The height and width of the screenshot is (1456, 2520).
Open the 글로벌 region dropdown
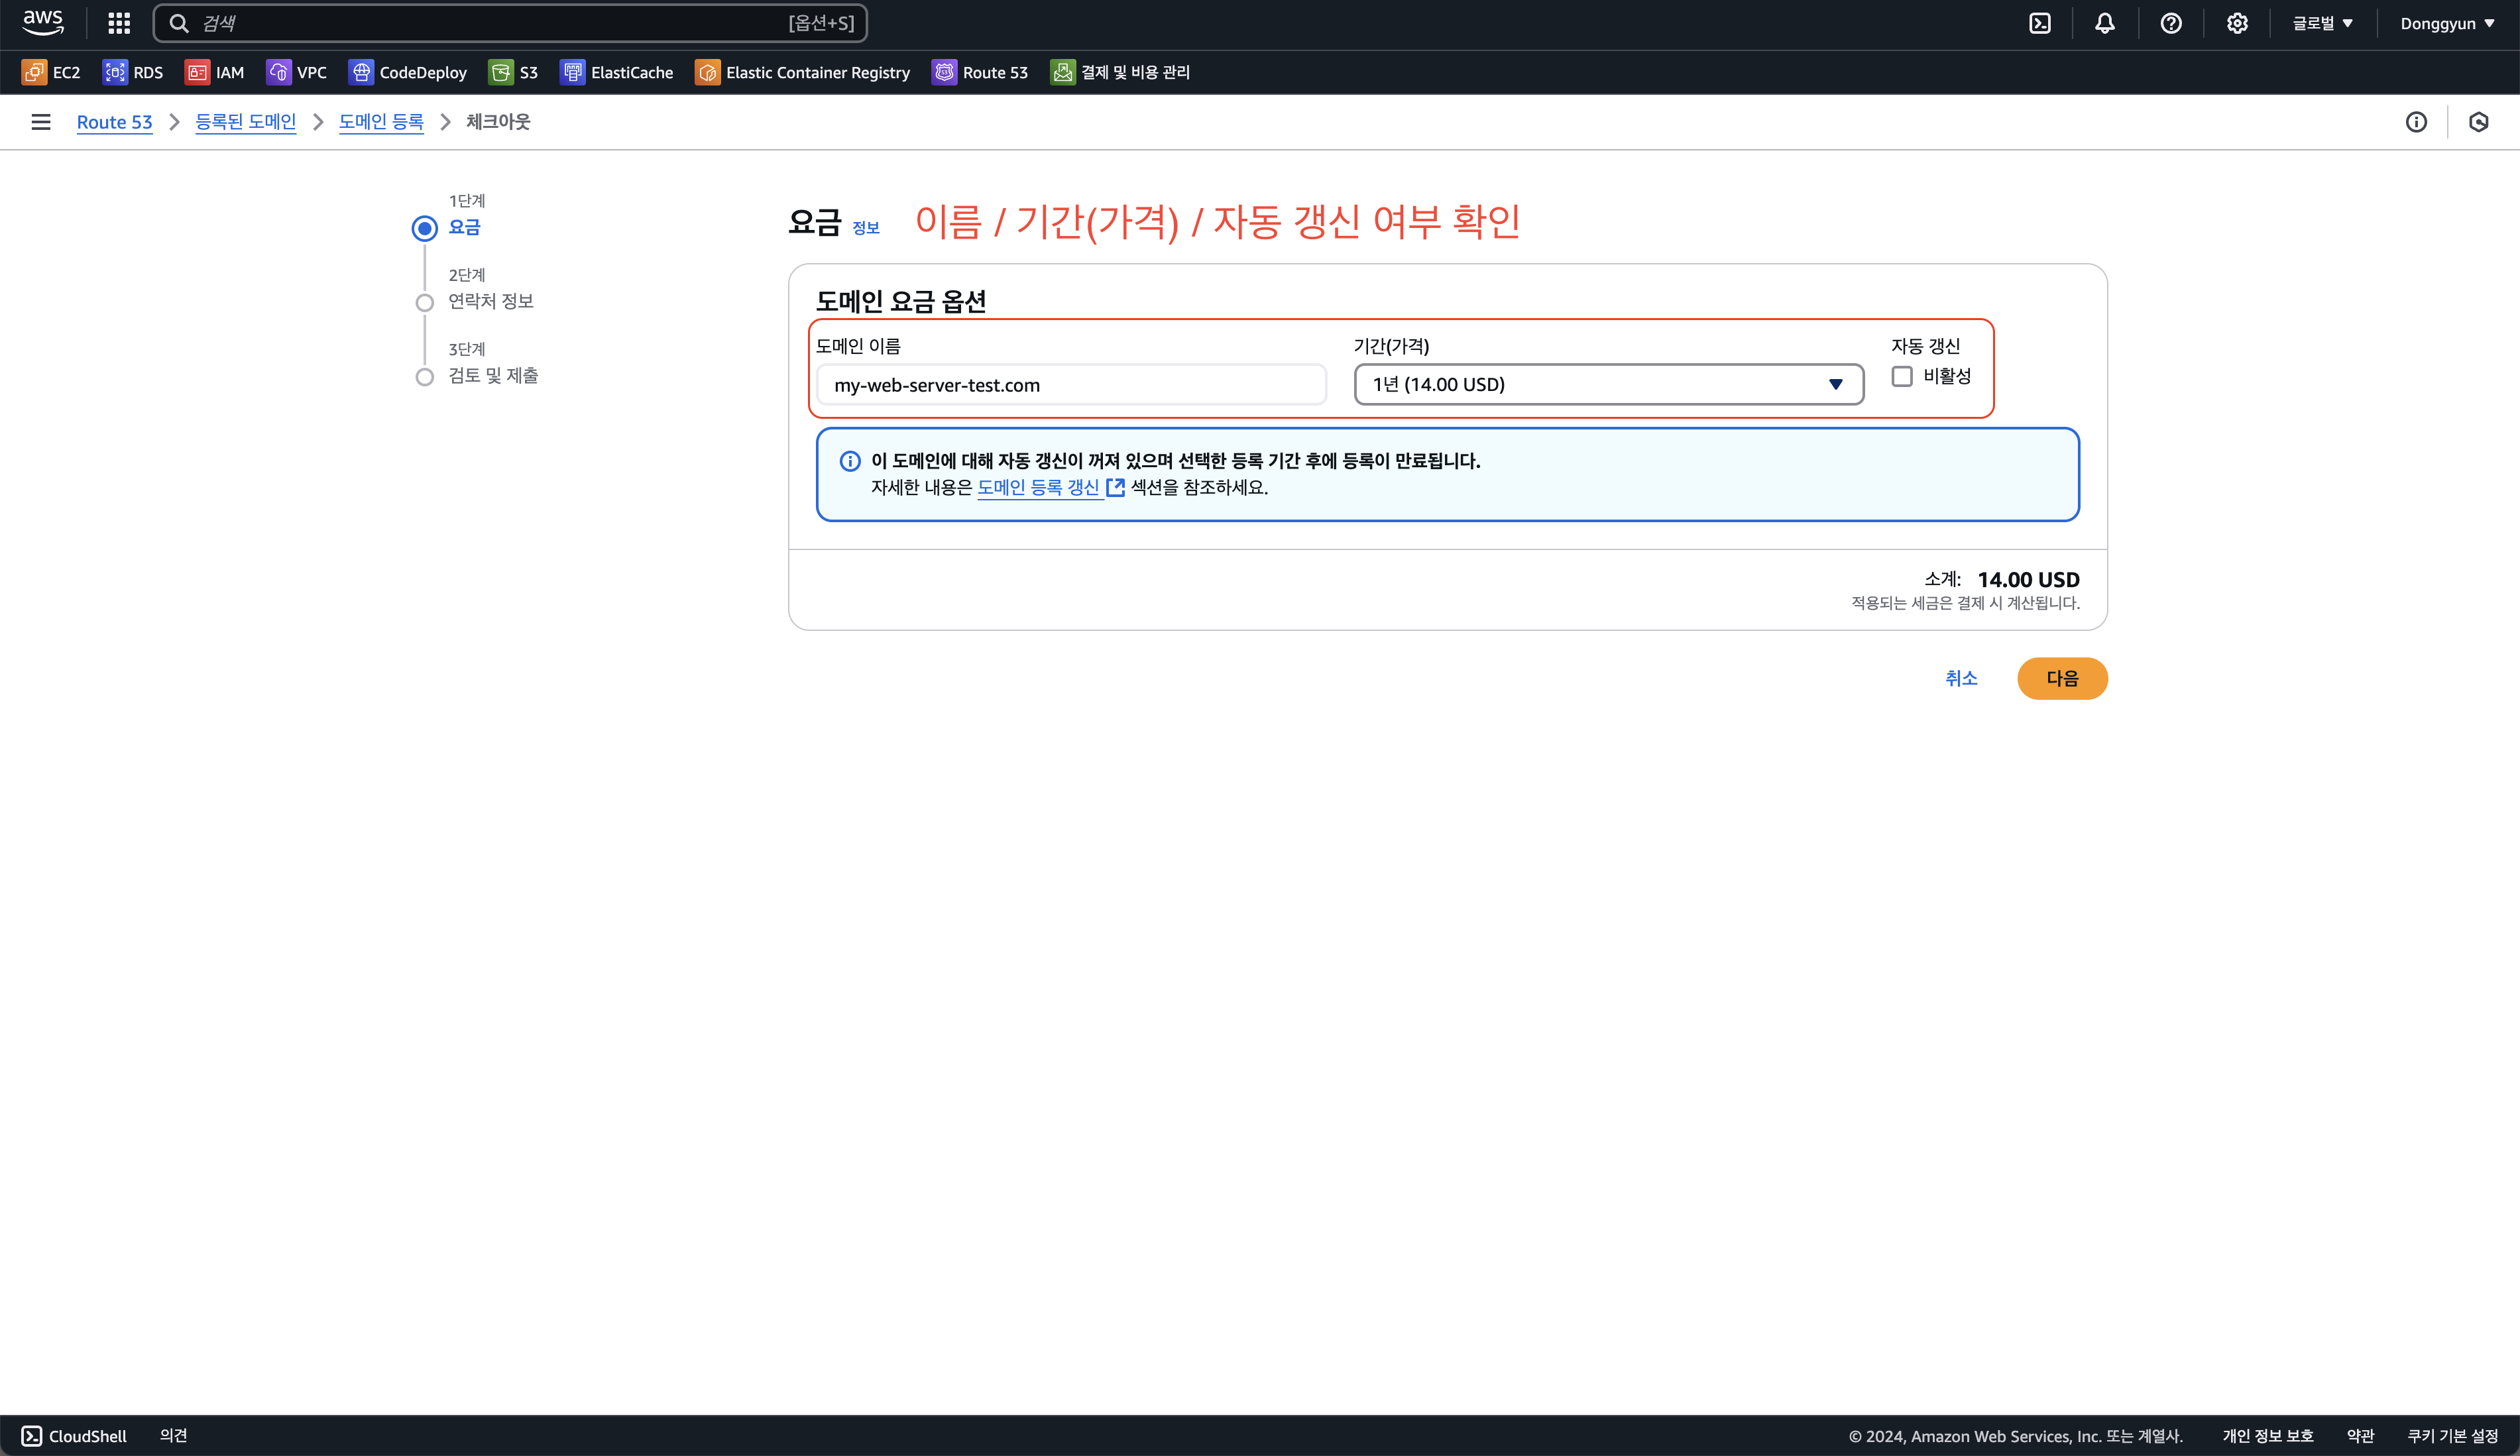[2322, 23]
